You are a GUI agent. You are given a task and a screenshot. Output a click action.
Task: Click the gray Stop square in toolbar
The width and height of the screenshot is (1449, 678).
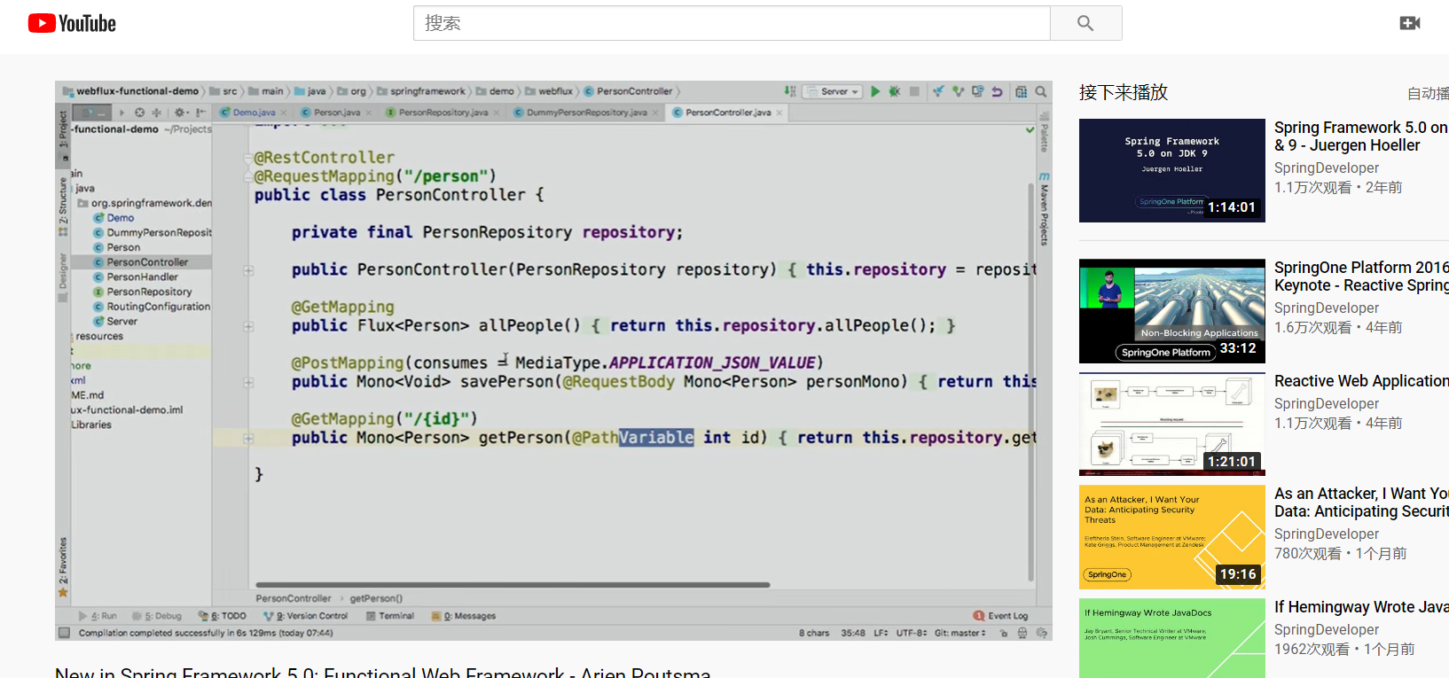click(914, 91)
